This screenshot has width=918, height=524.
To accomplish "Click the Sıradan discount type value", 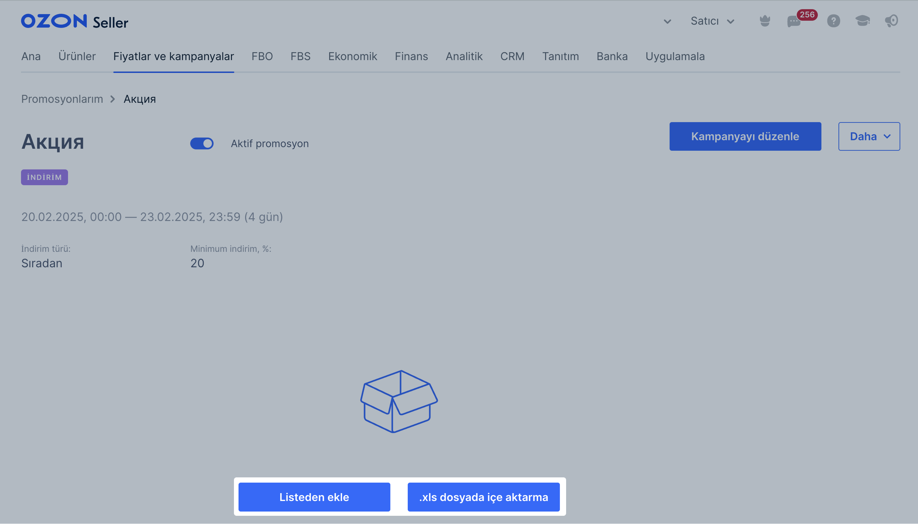I will point(42,263).
